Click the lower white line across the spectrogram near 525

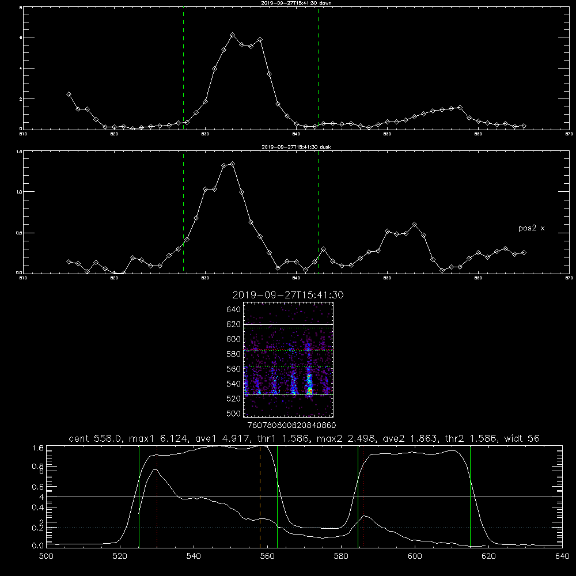(289, 395)
